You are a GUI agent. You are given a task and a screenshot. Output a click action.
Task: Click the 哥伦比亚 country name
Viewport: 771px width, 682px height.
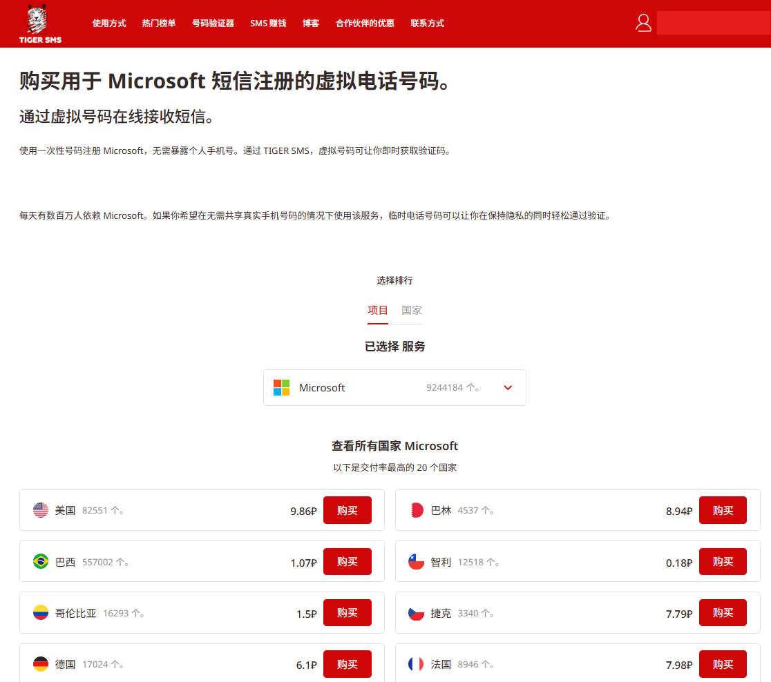[x=75, y=613]
